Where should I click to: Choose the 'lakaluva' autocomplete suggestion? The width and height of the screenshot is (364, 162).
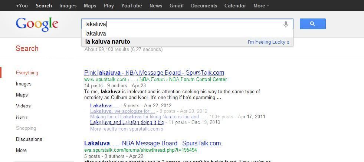tap(96, 33)
